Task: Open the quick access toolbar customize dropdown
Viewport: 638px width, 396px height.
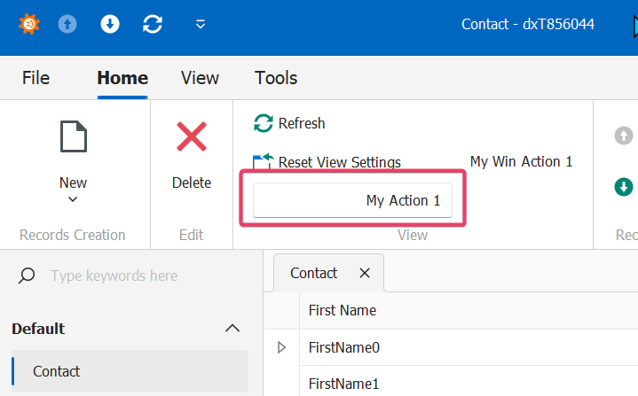Action: pos(201,24)
